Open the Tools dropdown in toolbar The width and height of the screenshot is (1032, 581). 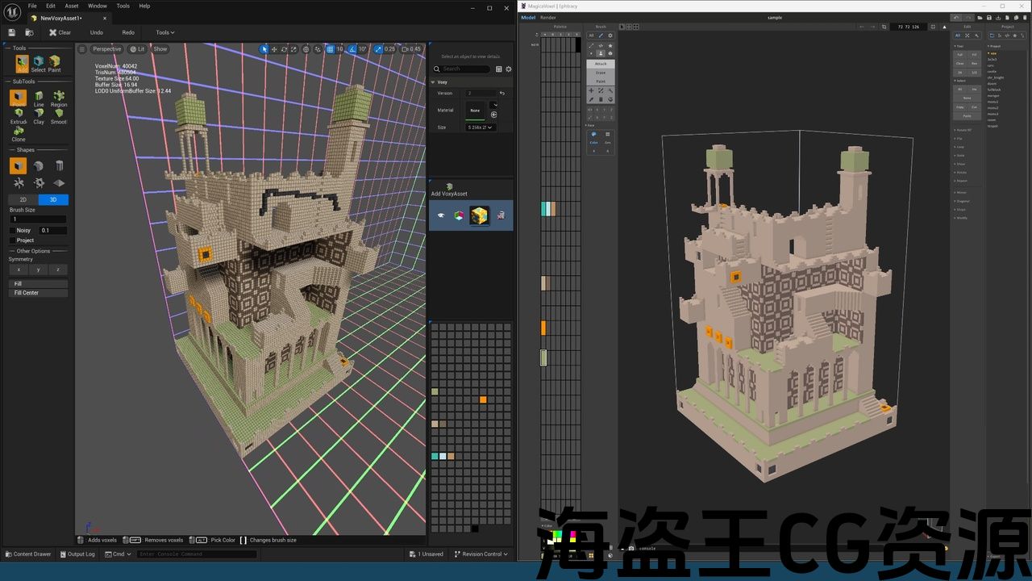pos(165,32)
